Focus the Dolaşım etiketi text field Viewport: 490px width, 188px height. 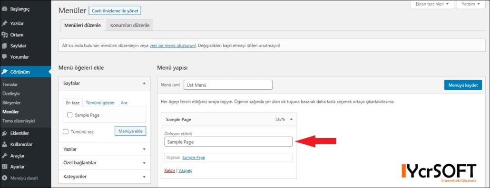point(228,141)
